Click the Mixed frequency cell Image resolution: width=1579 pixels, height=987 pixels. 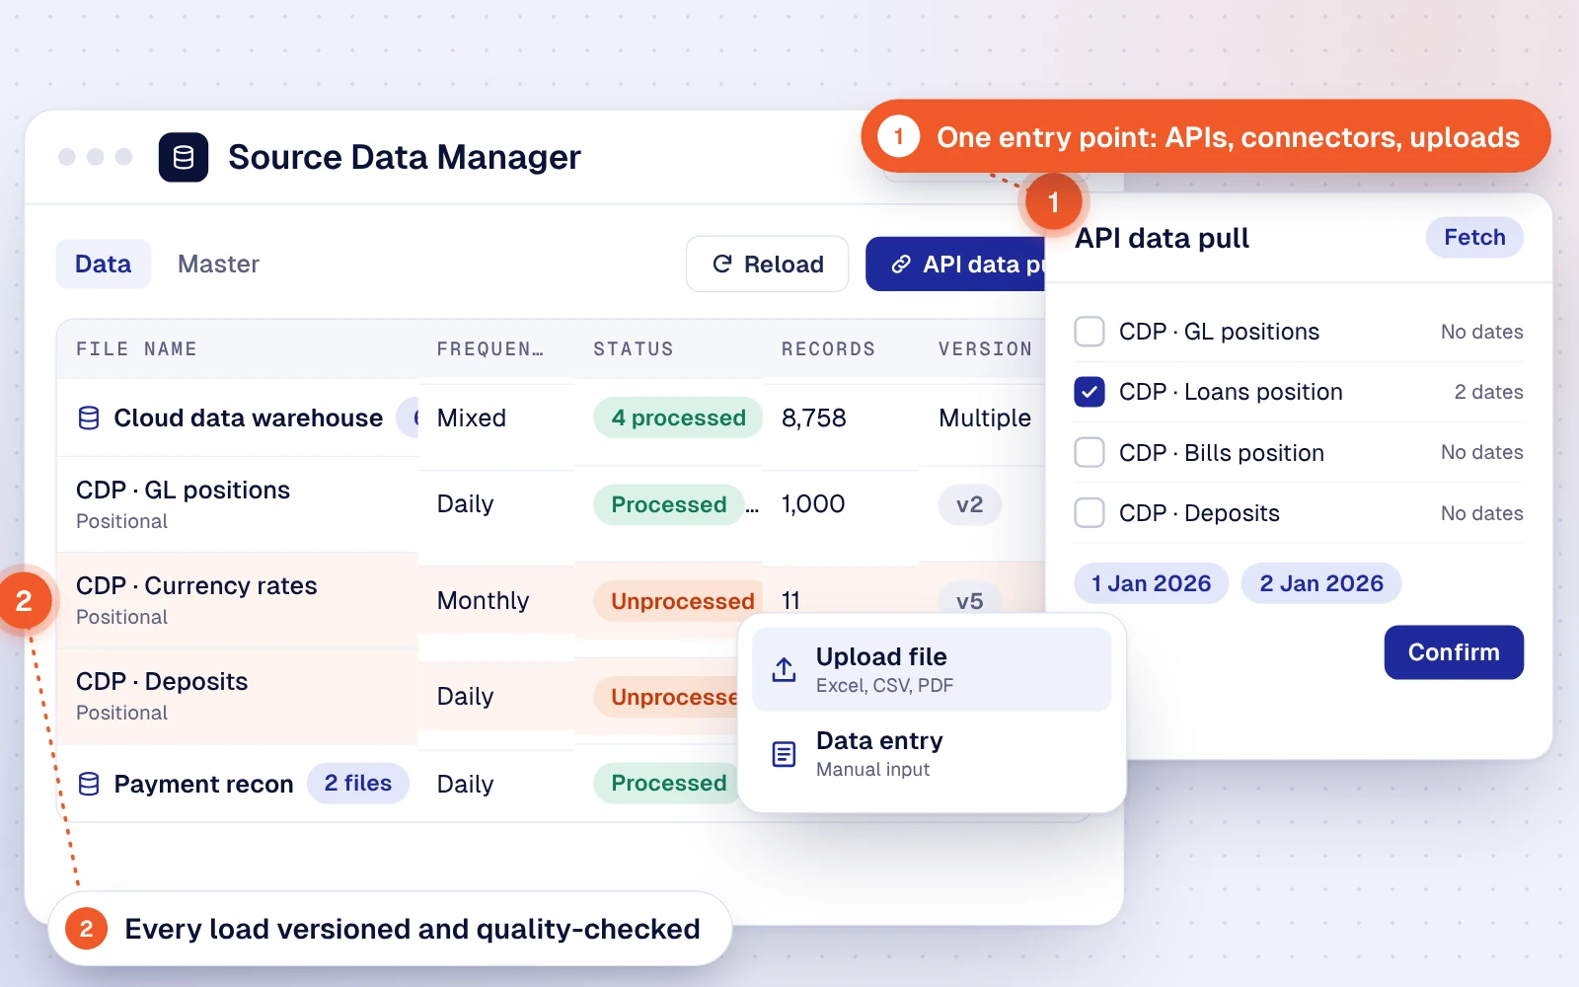click(472, 418)
